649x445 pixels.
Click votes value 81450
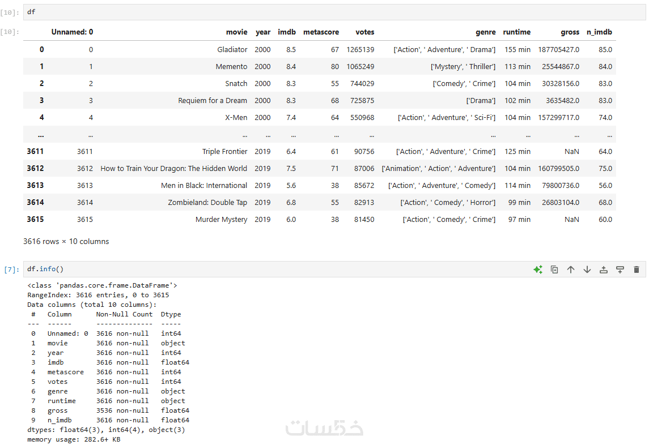coord(364,219)
